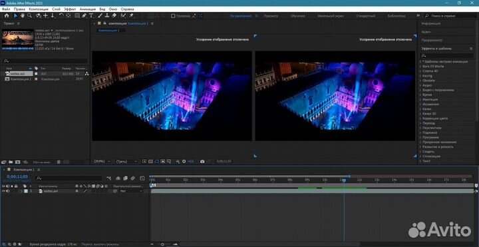Viewport: 479px width, 247px height.
Task: Open the Анимация menu
Action: 88,9
